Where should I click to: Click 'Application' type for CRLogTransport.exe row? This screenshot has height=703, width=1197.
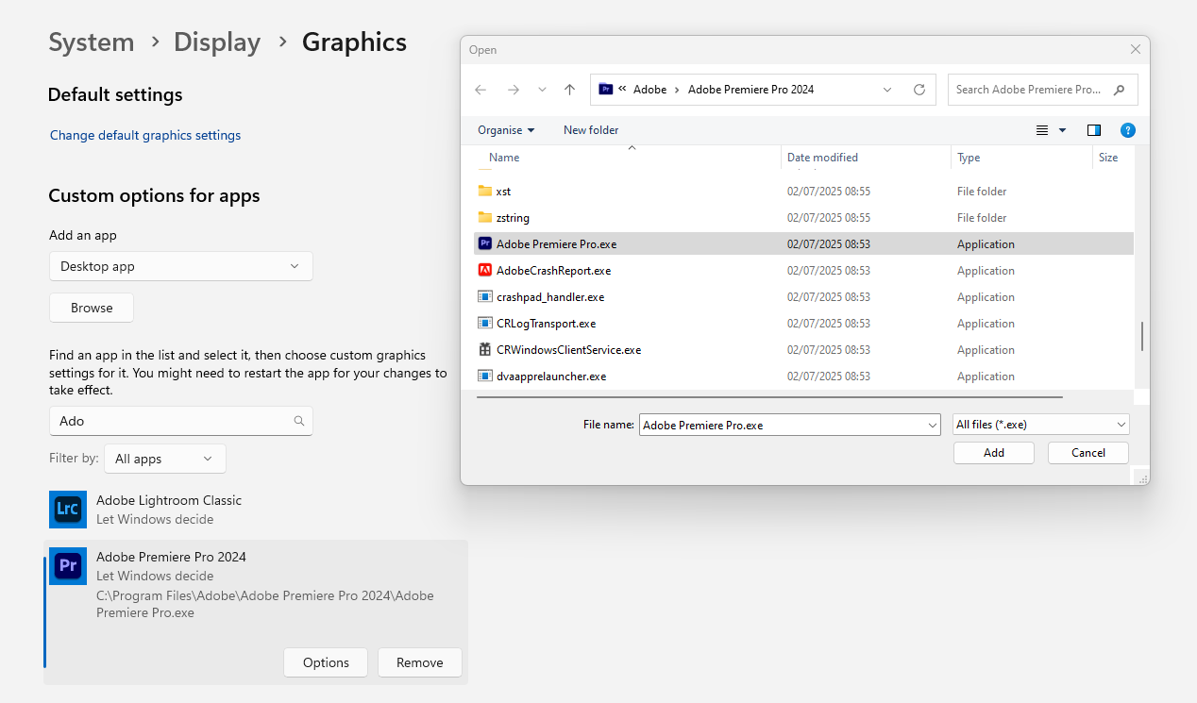(x=986, y=324)
